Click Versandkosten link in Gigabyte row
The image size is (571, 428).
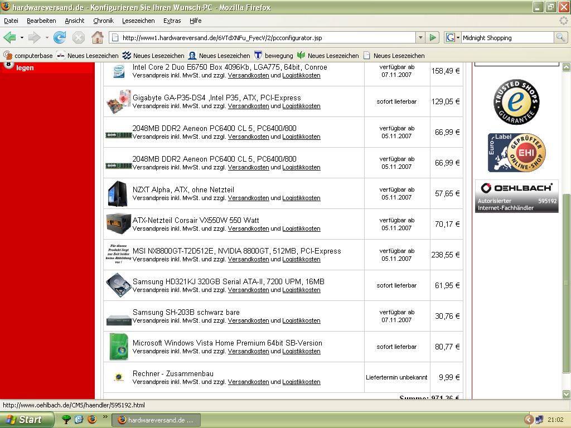click(x=248, y=106)
